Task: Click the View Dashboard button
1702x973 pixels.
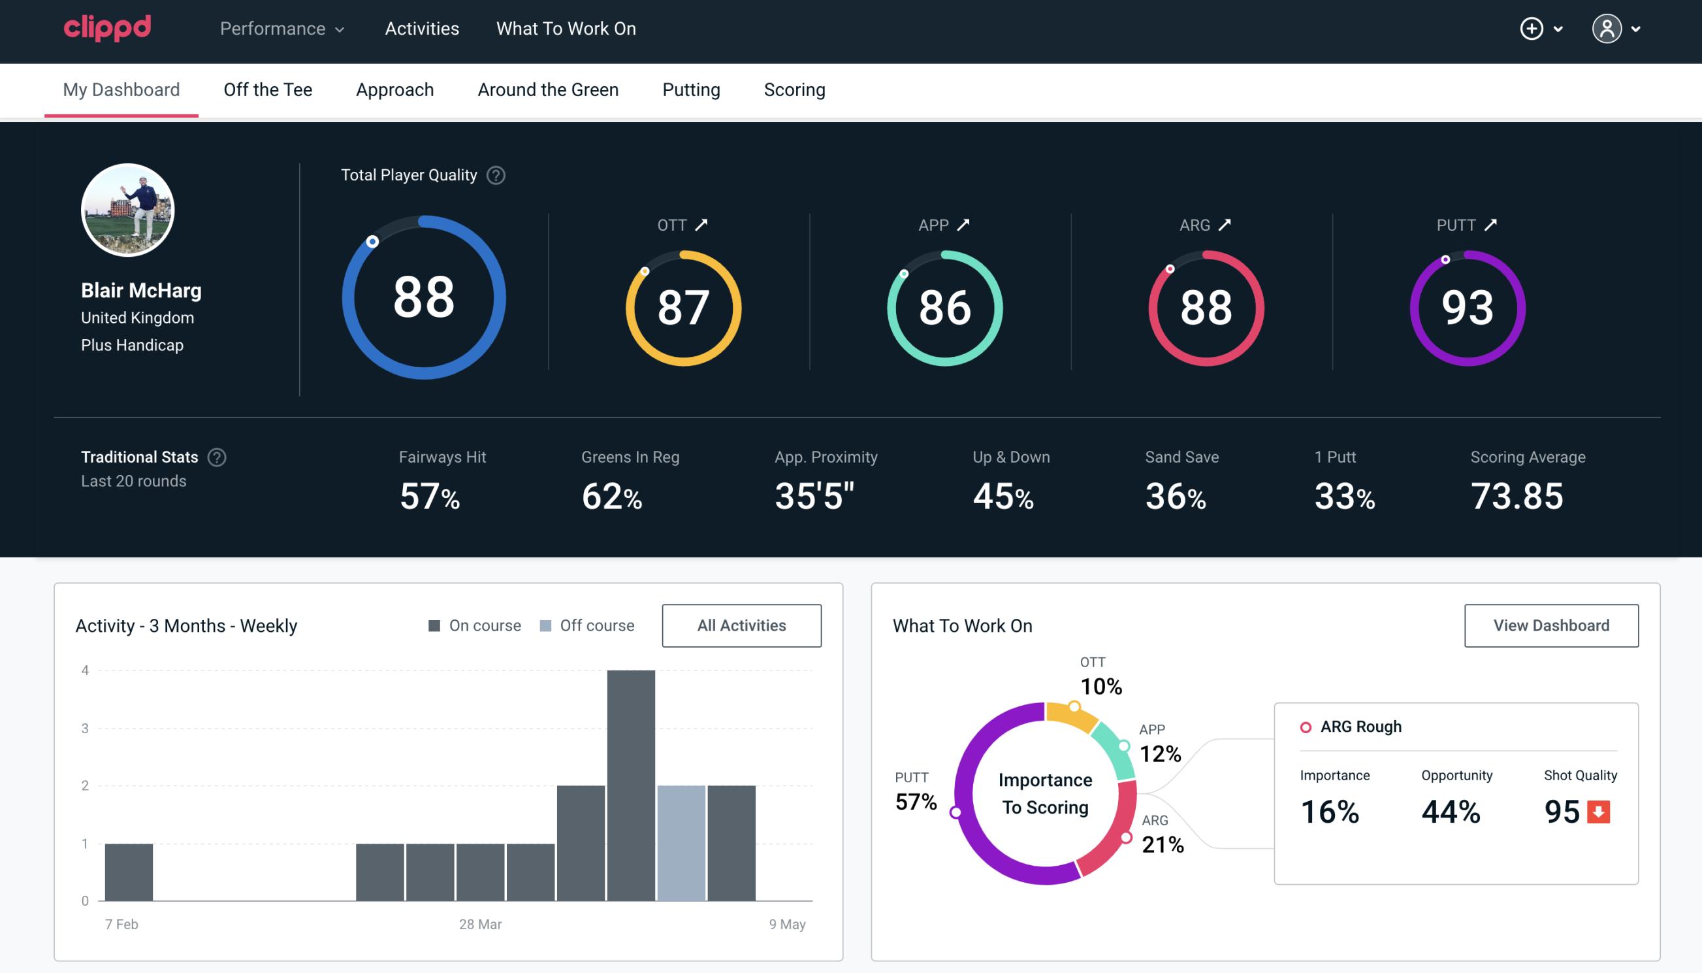Action: pos(1551,625)
